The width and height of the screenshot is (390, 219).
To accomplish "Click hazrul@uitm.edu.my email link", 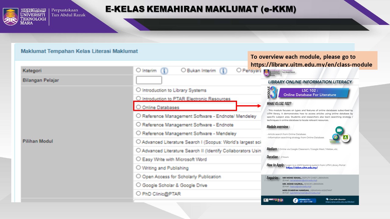I will click(x=300, y=186).
